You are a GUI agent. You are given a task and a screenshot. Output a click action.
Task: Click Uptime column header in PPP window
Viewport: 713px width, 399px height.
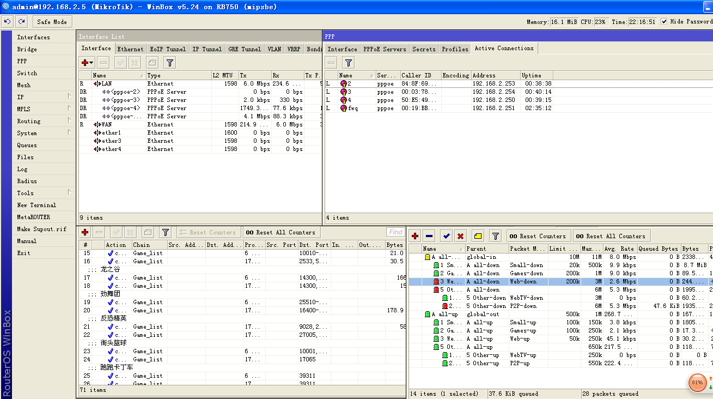click(x=537, y=75)
